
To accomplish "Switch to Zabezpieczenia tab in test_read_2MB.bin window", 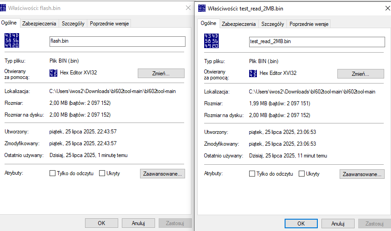I will point(239,24).
